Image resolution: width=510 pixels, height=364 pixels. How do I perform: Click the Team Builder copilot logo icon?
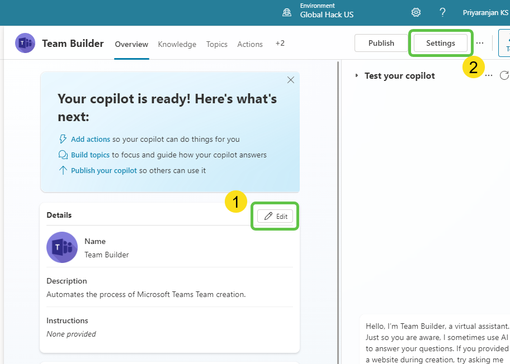(x=25, y=43)
